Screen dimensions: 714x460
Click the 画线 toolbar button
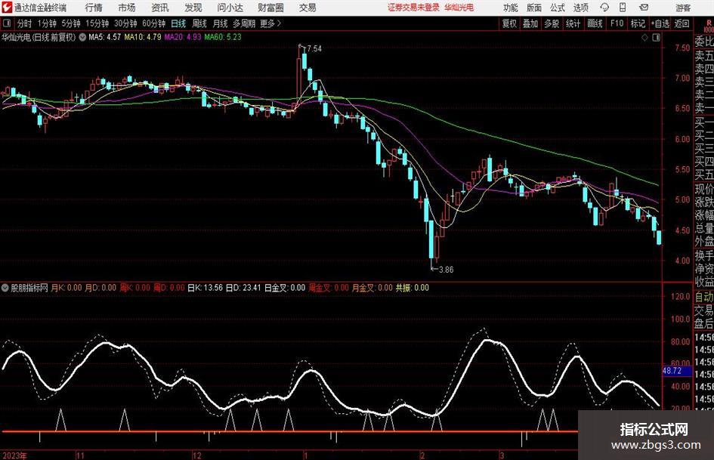595,23
